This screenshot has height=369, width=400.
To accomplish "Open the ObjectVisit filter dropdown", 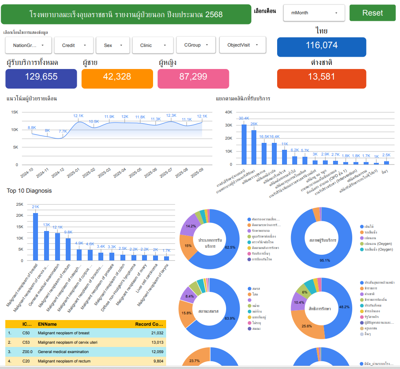I will tap(242, 45).
